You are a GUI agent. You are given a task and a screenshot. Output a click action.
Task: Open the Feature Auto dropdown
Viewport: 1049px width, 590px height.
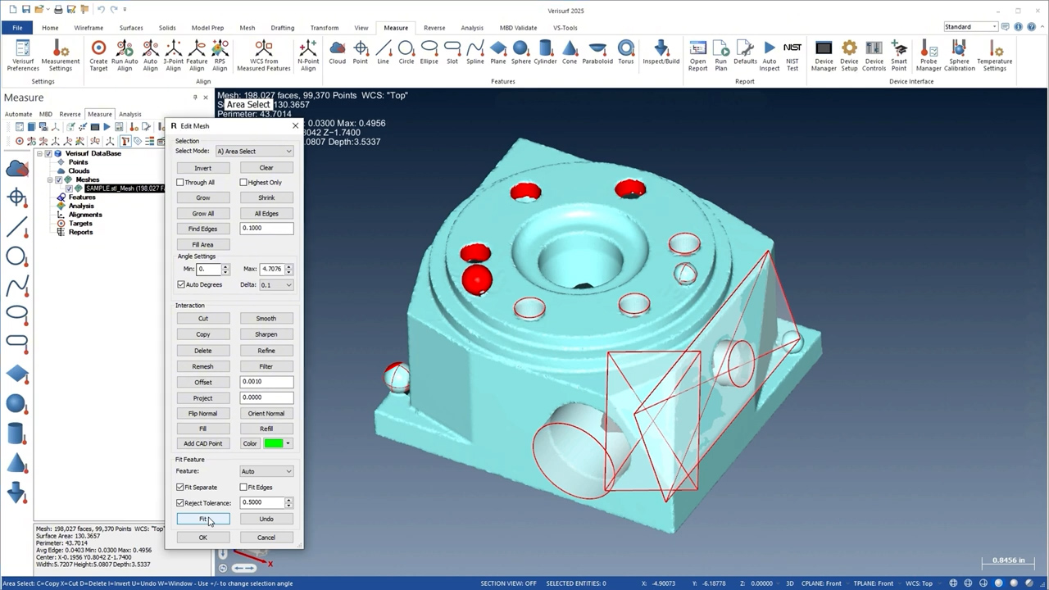[x=266, y=471]
